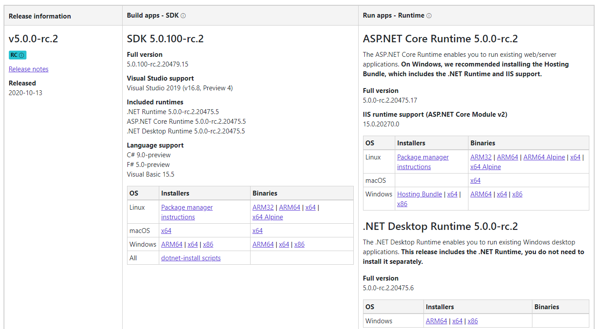Click Desktop Runtime full version 5.0.0-rc.2.20475.6
Image resolution: width=603 pixels, height=329 pixels.
point(388,288)
